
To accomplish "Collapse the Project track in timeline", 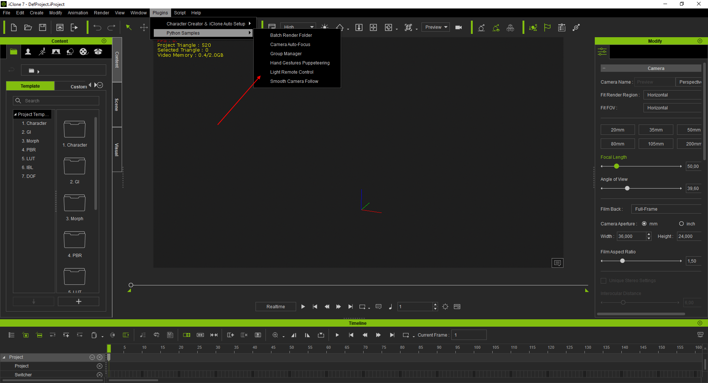I will pyautogui.click(x=4, y=357).
